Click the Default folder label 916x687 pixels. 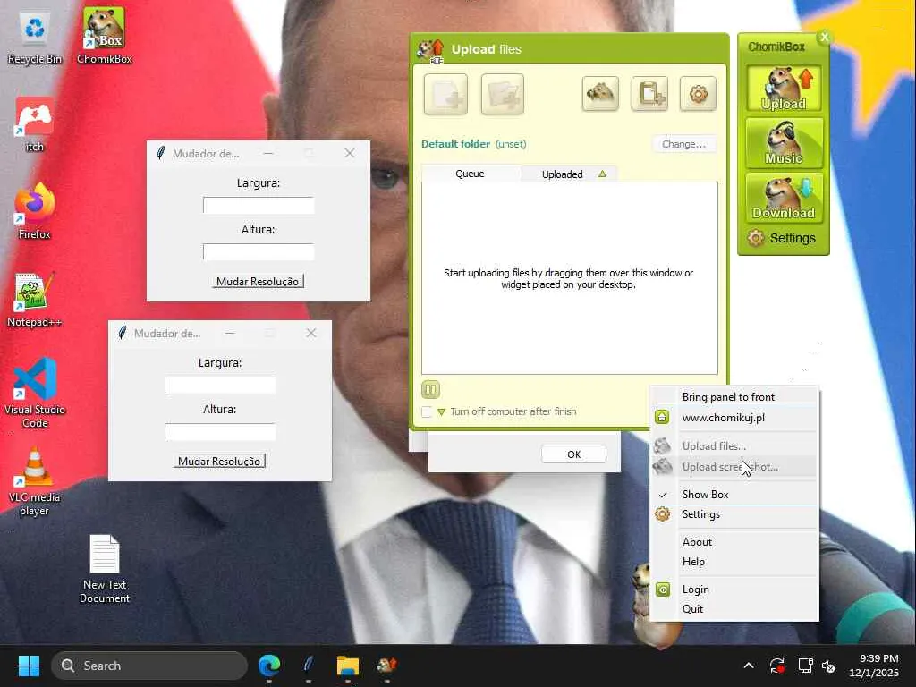(455, 144)
